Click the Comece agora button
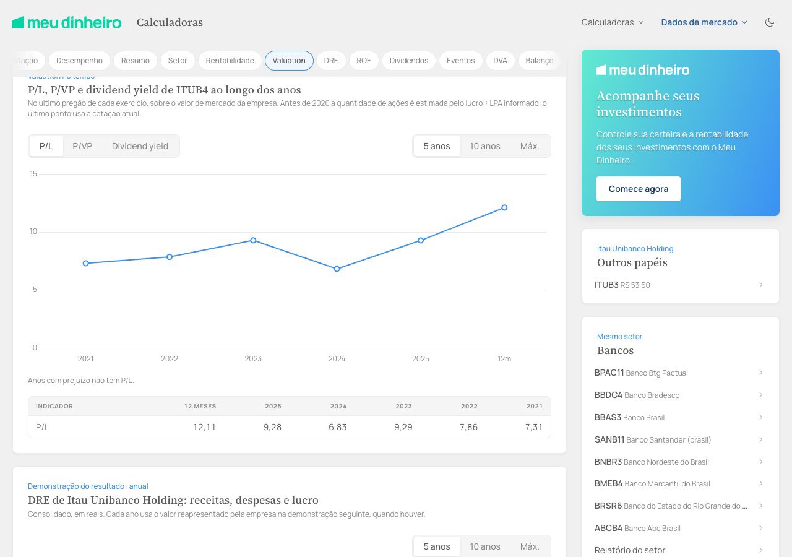Screen dimensions: 792x557 (639, 189)
